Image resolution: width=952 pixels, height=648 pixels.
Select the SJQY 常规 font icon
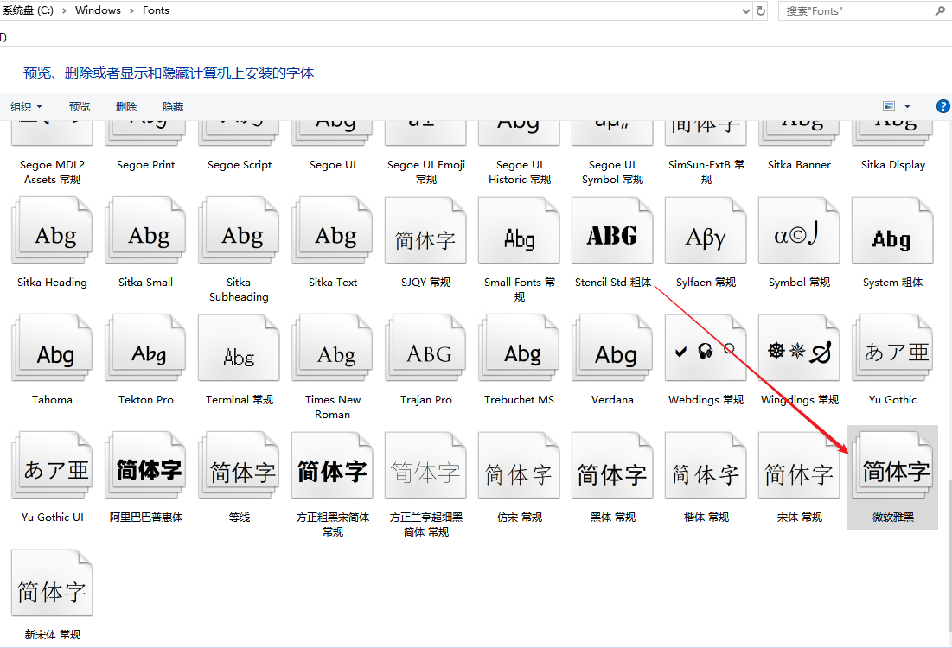(425, 231)
